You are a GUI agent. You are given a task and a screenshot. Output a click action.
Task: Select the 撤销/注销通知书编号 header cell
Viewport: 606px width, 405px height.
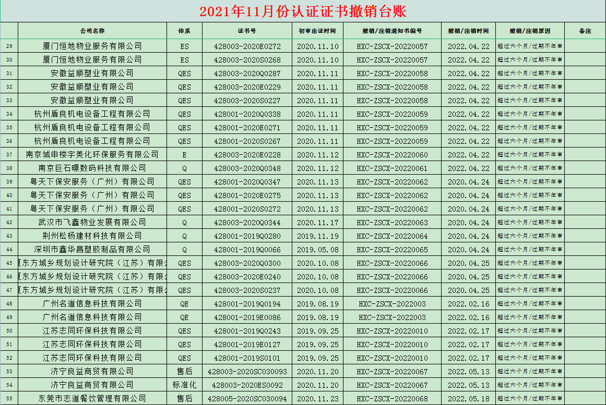click(x=391, y=31)
